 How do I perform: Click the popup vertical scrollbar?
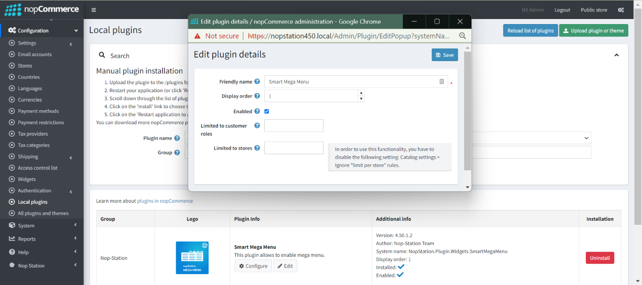[467, 110]
